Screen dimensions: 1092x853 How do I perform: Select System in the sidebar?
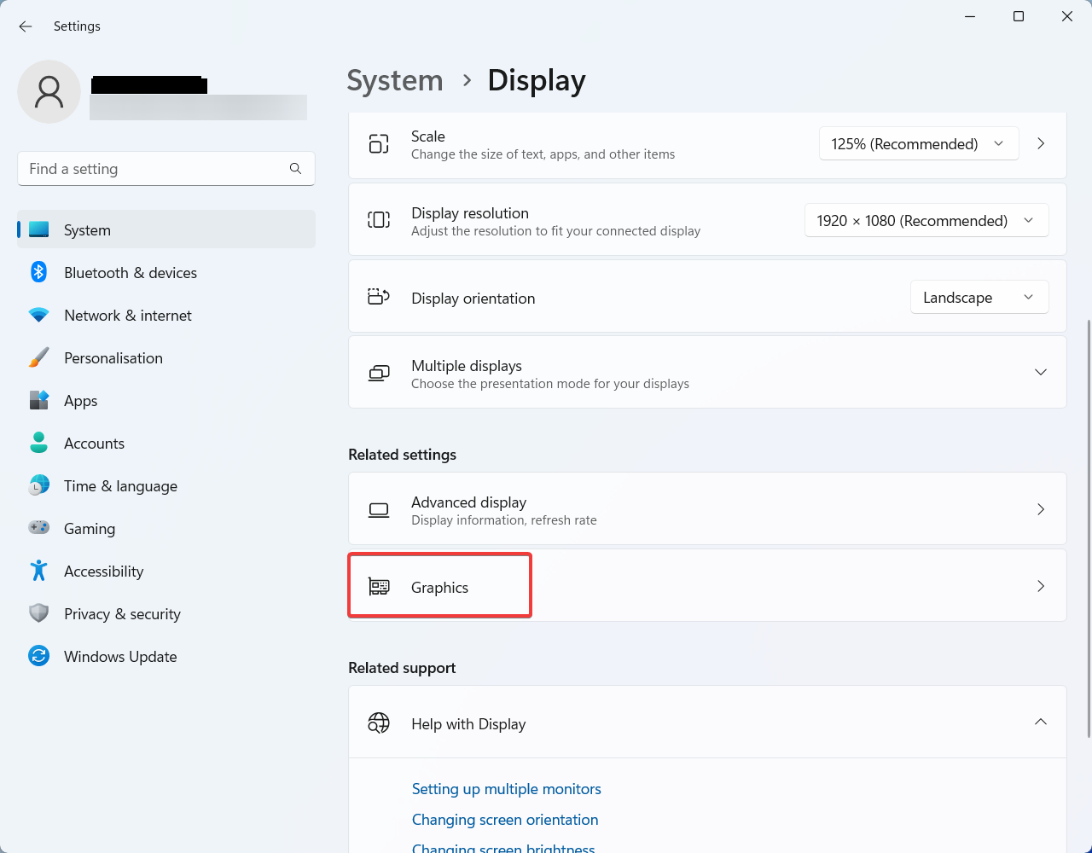click(x=166, y=229)
